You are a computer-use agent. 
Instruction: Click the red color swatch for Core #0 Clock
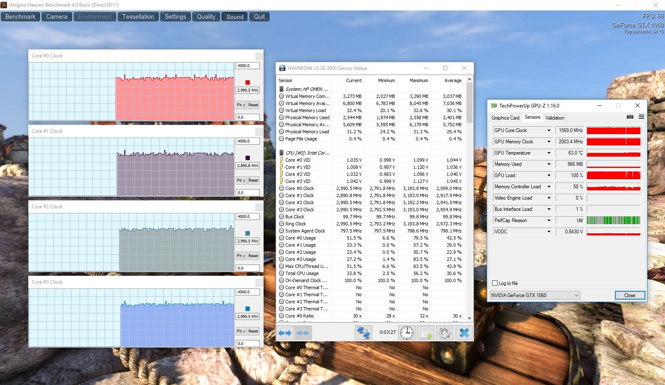(x=248, y=82)
